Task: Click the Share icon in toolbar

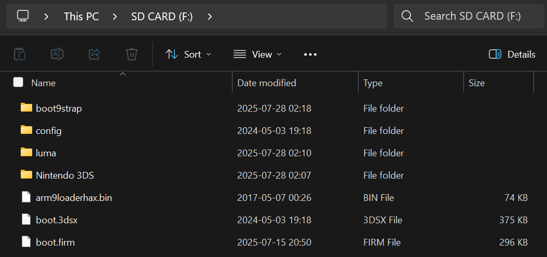Action: [x=94, y=54]
